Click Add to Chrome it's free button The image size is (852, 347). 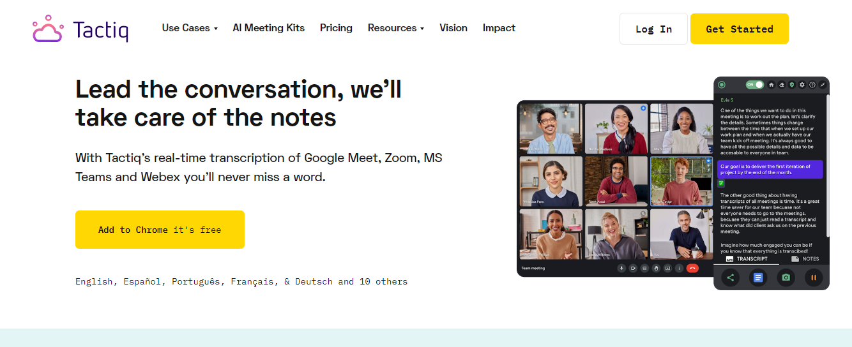pos(160,230)
